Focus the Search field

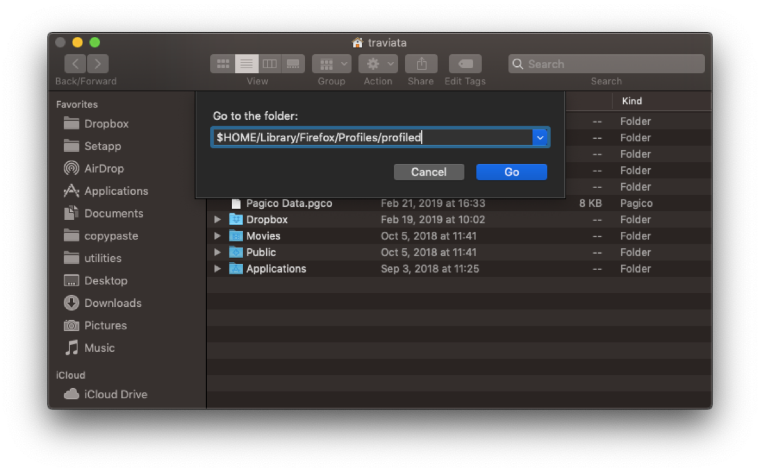[606, 64]
